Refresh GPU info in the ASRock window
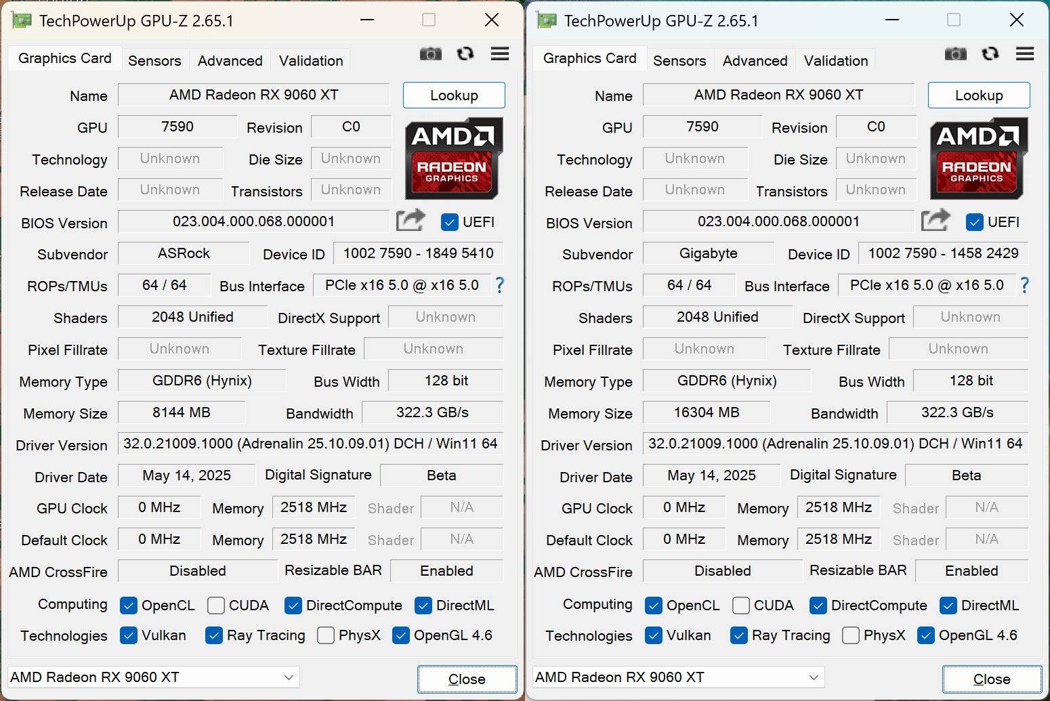1050x701 pixels. click(x=465, y=54)
